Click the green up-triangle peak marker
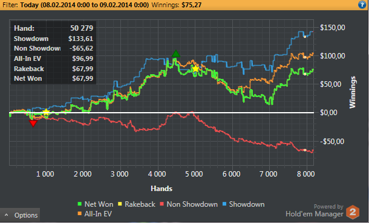The height and width of the screenshot is (223, 369). [x=176, y=54]
